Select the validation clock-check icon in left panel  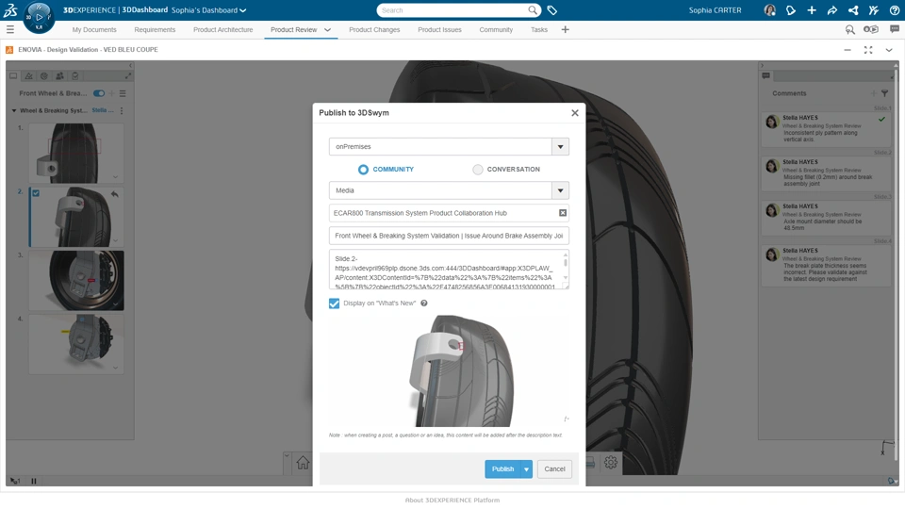(x=44, y=75)
